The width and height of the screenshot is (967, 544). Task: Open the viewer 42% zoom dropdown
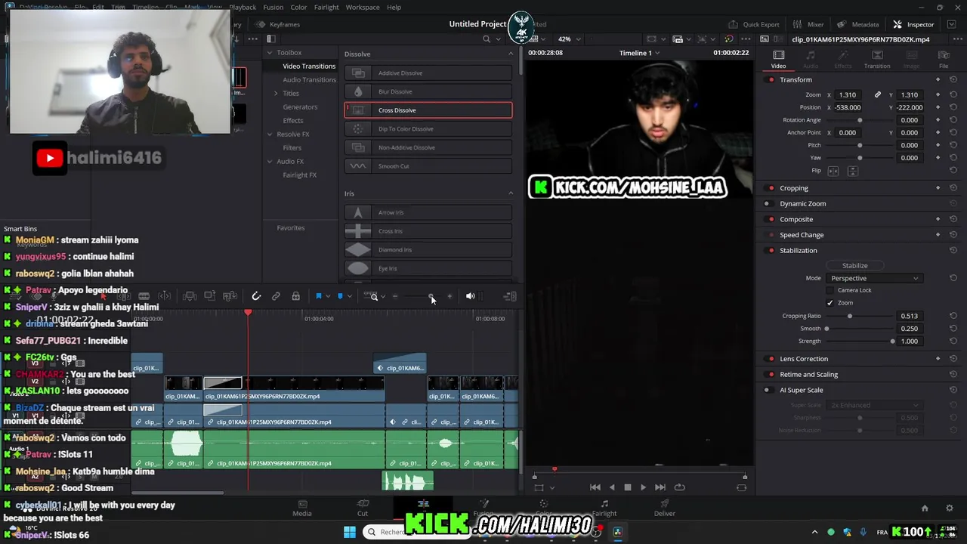click(568, 39)
